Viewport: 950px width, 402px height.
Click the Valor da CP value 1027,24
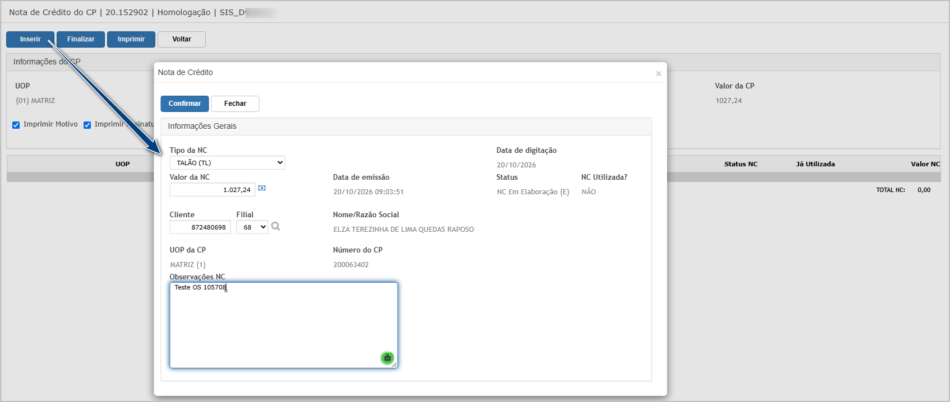[728, 101]
